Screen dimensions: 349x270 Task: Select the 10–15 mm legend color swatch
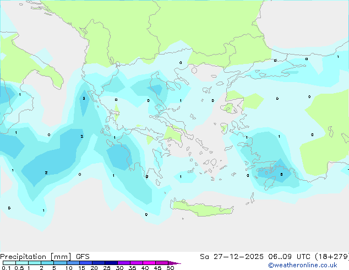point(73,263)
